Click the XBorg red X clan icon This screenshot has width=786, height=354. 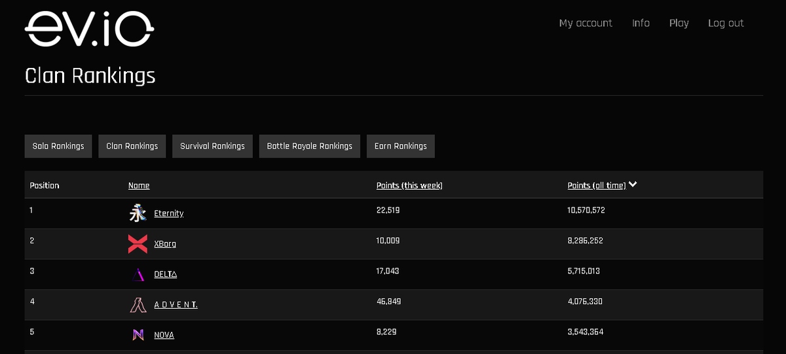tap(138, 244)
